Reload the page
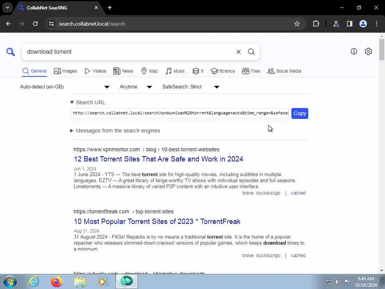Screen dimensions: 385x289 coord(35,24)
